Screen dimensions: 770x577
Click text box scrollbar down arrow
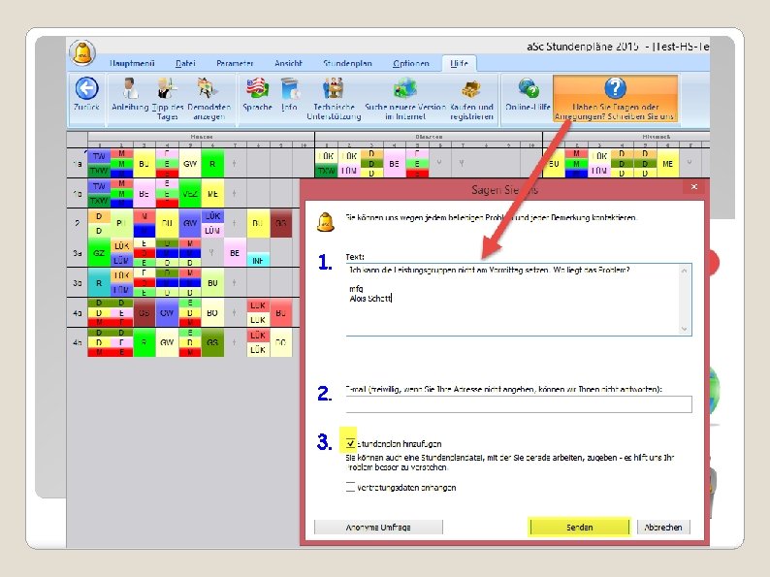pos(684,329)
